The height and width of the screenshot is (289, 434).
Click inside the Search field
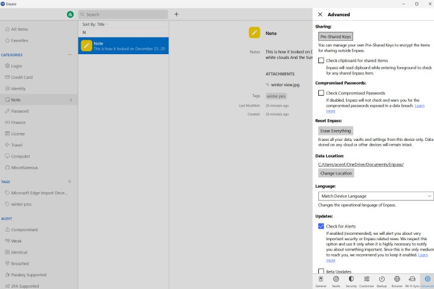[x=121, y=14]
